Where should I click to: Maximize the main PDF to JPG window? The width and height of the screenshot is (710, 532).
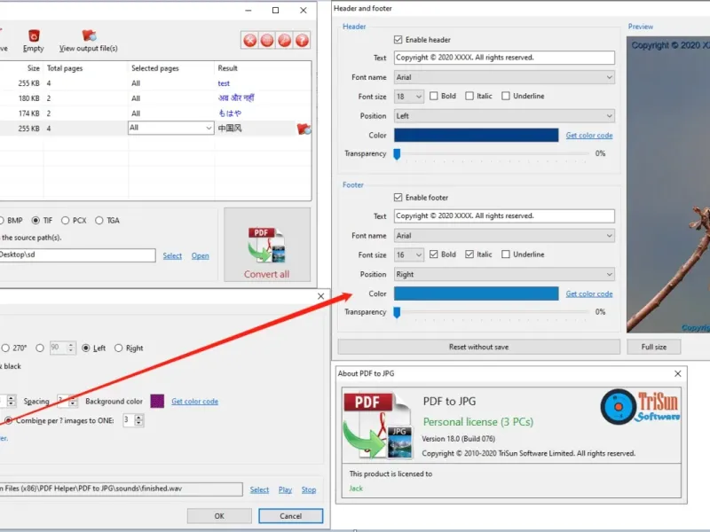(x=275, y=10)
